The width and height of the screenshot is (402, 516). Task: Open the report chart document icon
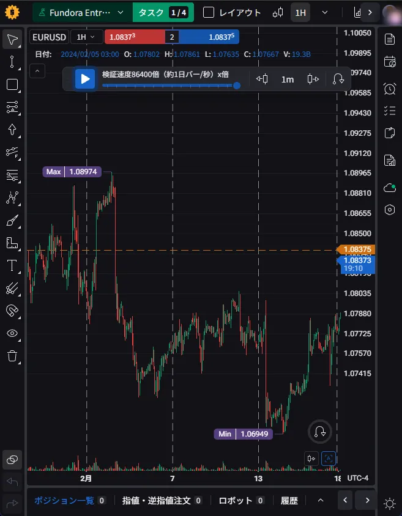(390, 160)
